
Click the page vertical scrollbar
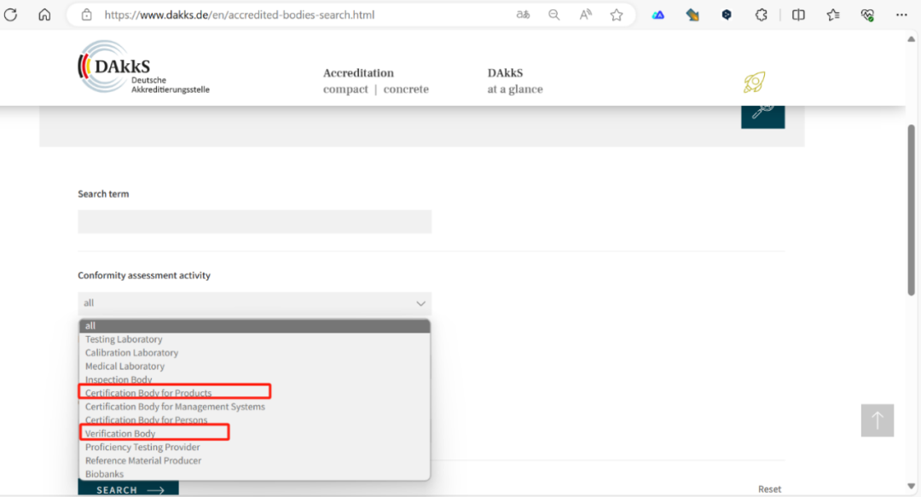click(912, 210)
